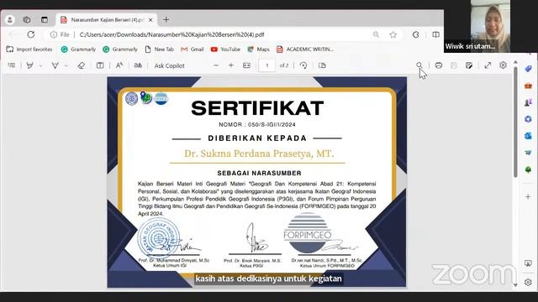Open the Maps bookmark
This screenshot has height=302, width=538.
click(258, 49)
